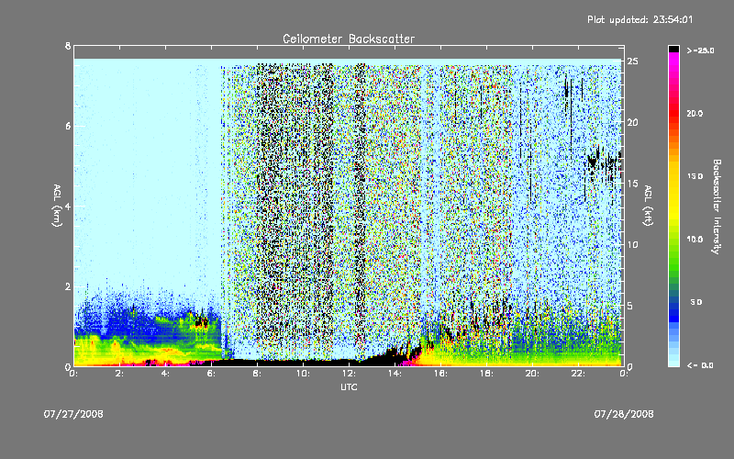This screenshot has width=734, height=459.
Task: Click the '6' km tick on the left axis
Action: (68, 126)
